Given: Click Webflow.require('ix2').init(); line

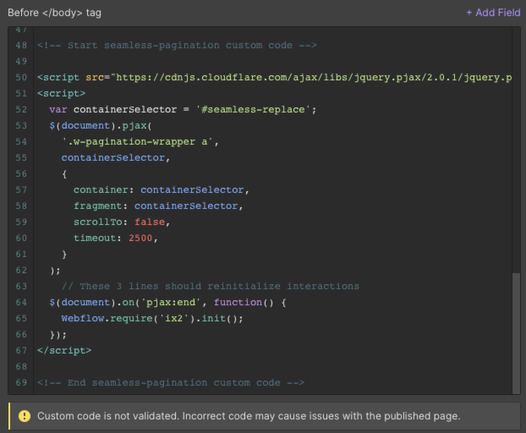Looking at the screenshot, I should click(152, 318).
